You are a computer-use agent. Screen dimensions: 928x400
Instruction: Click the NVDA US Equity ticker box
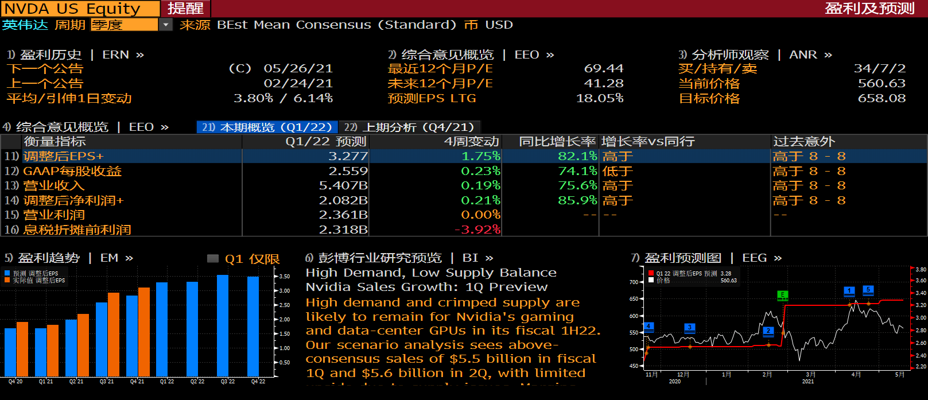[x=80, y=9]
